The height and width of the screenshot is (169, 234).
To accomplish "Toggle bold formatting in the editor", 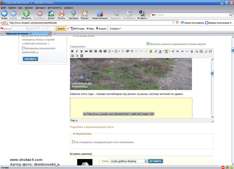I will (x=72, y=51).
